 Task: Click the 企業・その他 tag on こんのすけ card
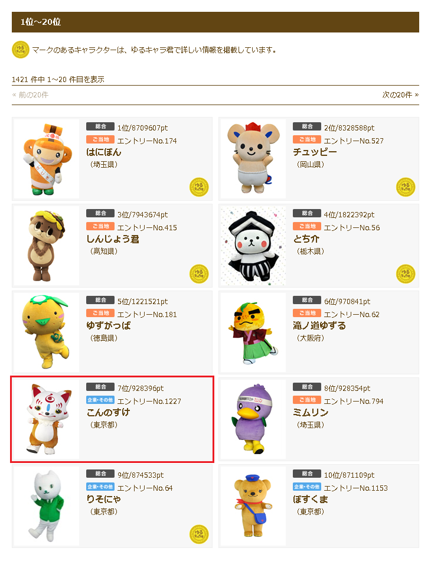click(100, 400)
